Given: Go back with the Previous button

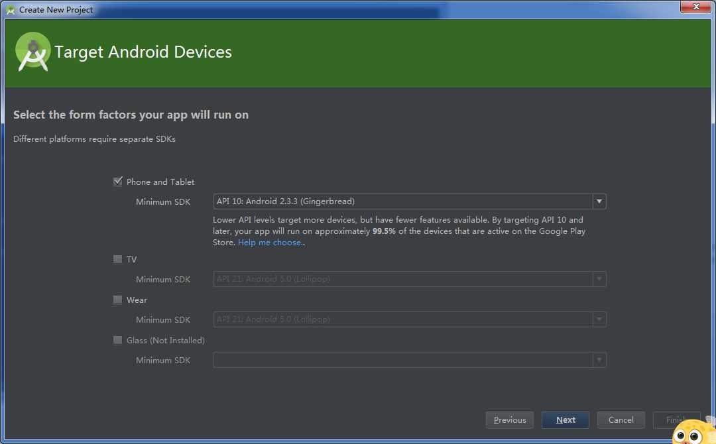Looking at the screenshot, I should point(510,420).
